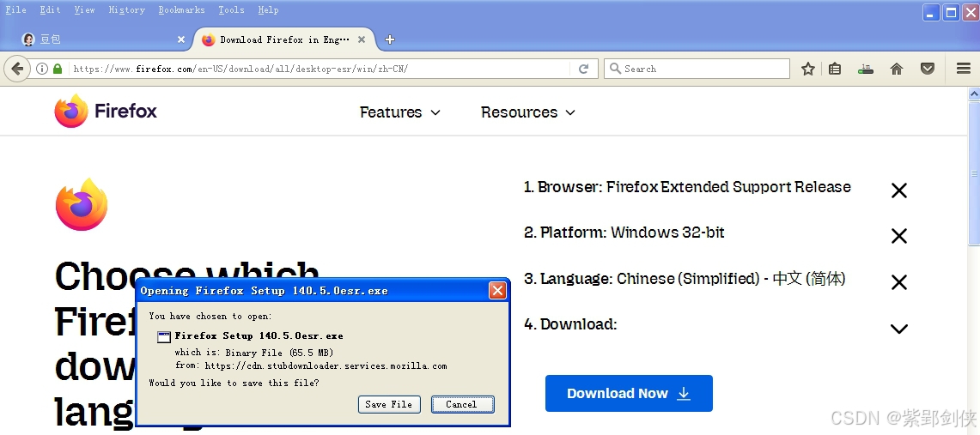Open the Bookmarks menu
Viewport: 980px width, 435px height.
pyautogui.click(x=181, y=9)
